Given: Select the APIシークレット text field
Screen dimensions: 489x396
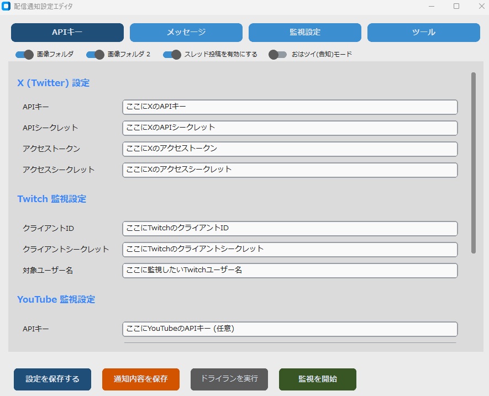Looking at the screenshot, I should click(290, 128).
